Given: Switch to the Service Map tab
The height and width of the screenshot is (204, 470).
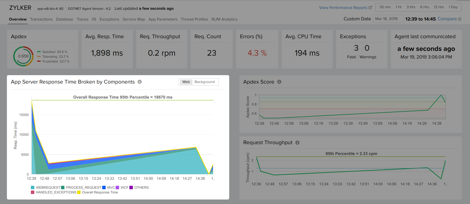Looking at the screenshot, I should [x=134, y=19].
